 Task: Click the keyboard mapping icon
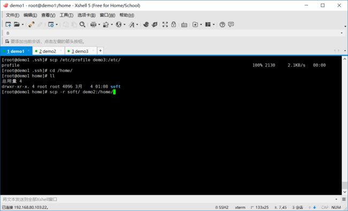click(184, 25)
